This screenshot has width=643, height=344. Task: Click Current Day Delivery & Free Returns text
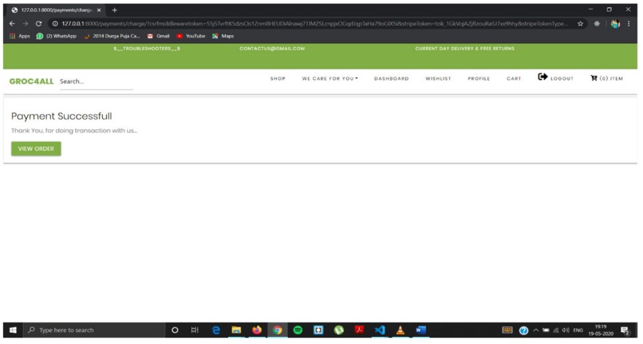click(464, 49)
